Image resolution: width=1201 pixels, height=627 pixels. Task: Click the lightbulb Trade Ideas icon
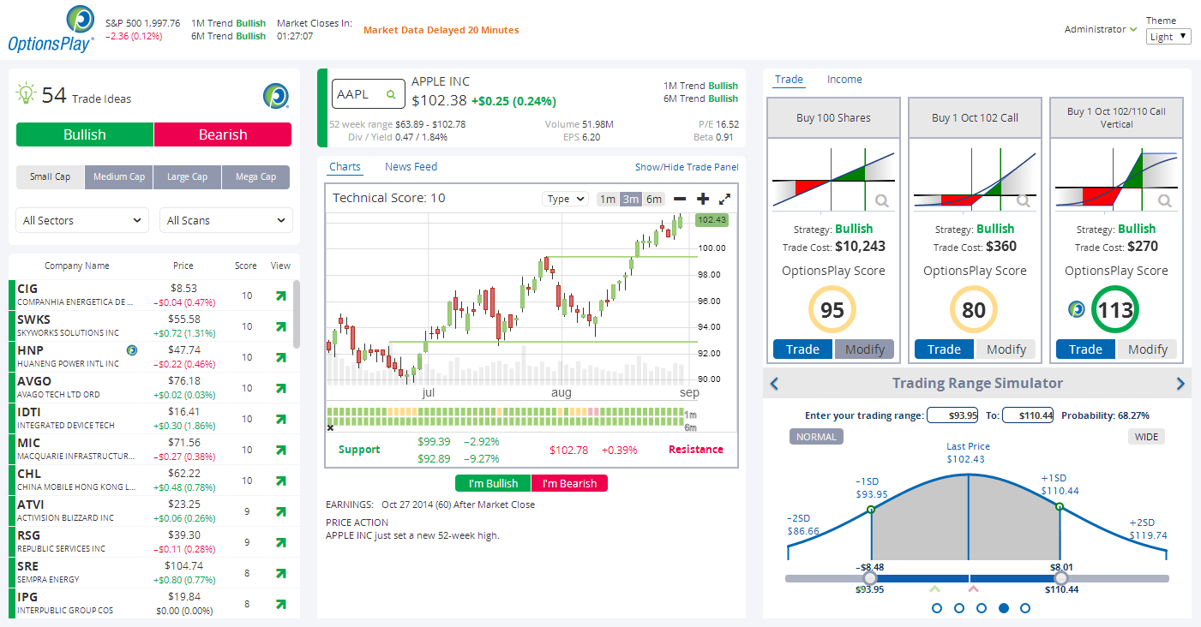tap(27, 93)
